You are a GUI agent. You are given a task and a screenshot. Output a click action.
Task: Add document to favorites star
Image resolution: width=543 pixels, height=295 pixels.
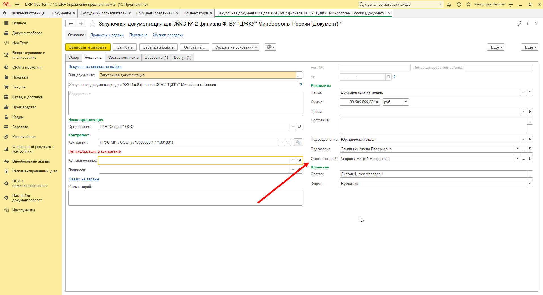click(x=92, y=24)
